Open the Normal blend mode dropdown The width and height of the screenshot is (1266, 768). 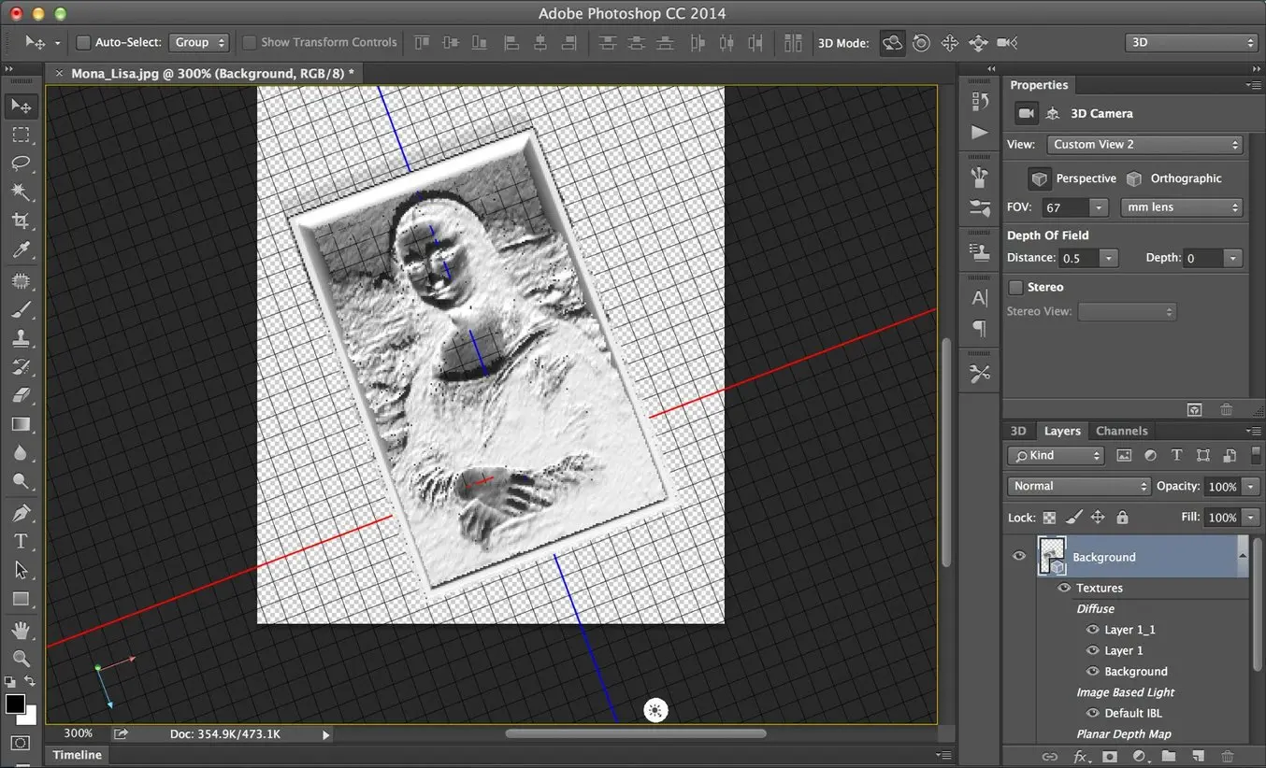coord(1079,487)
